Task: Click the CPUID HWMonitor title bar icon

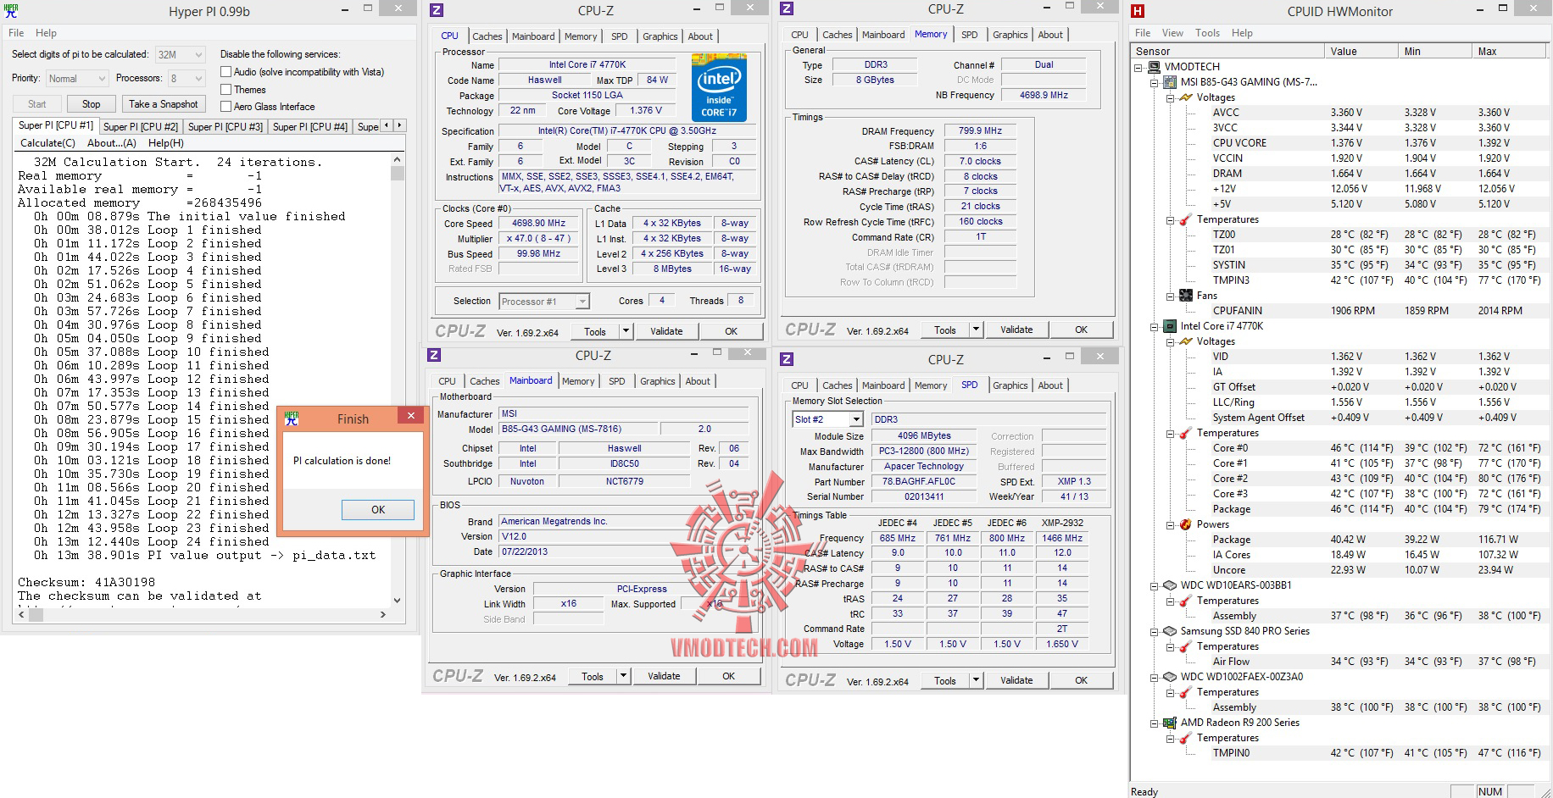Action: point(1138,11)
